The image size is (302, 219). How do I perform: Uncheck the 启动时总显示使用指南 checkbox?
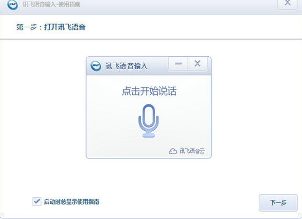tap(37, 202)
